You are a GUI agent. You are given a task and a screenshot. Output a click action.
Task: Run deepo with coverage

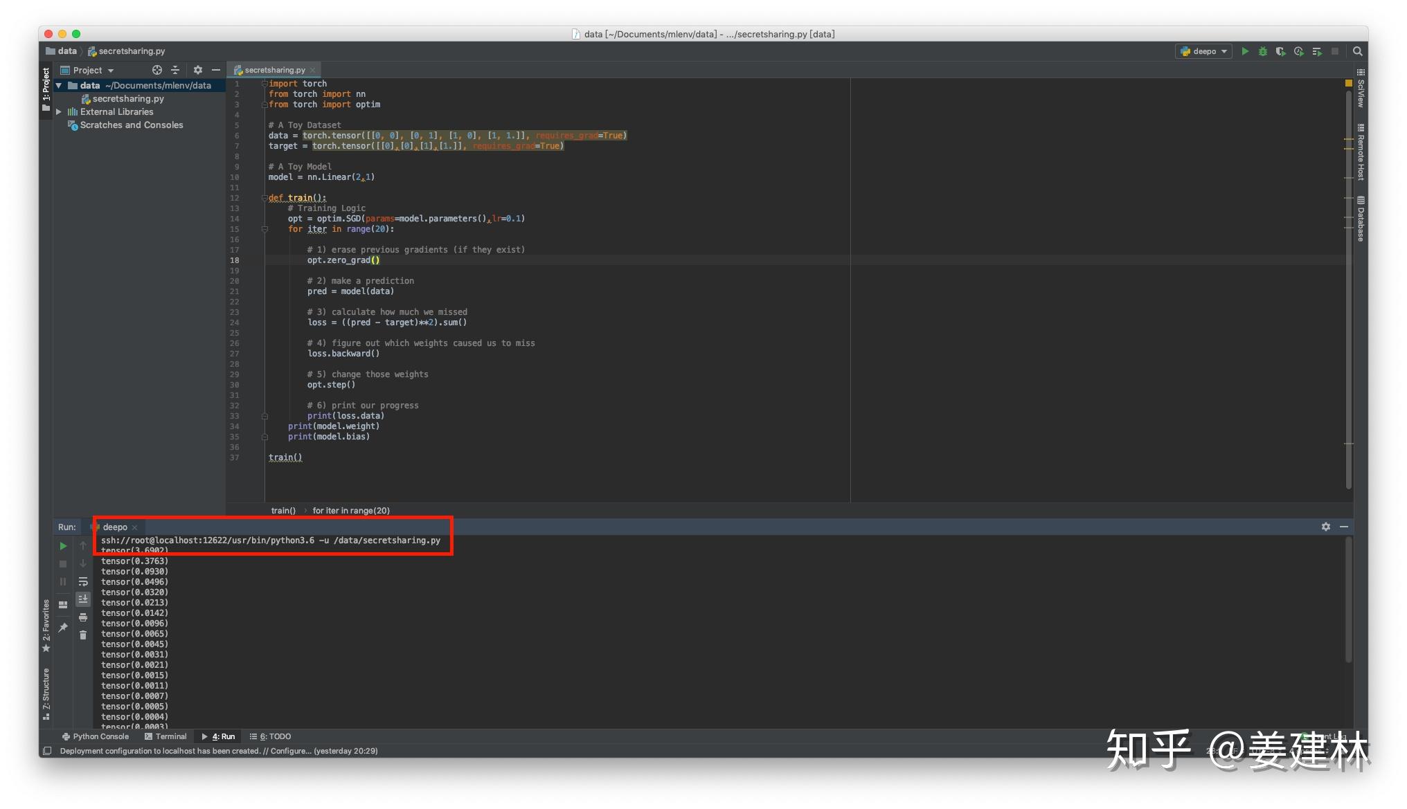click(x=1281, y=51)
